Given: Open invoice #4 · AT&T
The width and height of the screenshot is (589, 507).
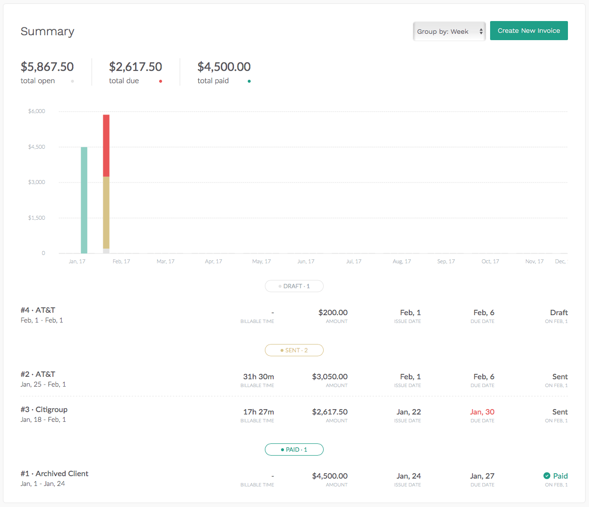Looking at the screenshot, I should (x=38, y=310).
